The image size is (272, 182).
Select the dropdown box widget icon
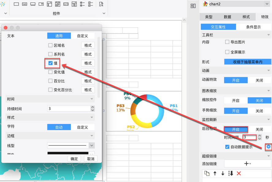coord(41,4)
